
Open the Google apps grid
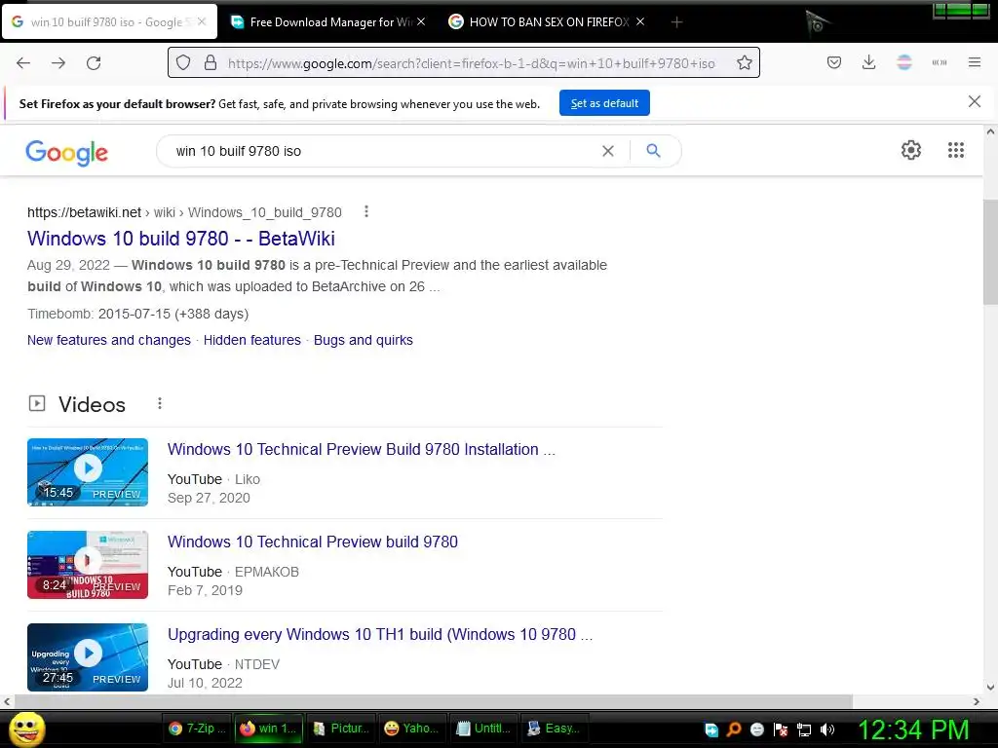955,150
